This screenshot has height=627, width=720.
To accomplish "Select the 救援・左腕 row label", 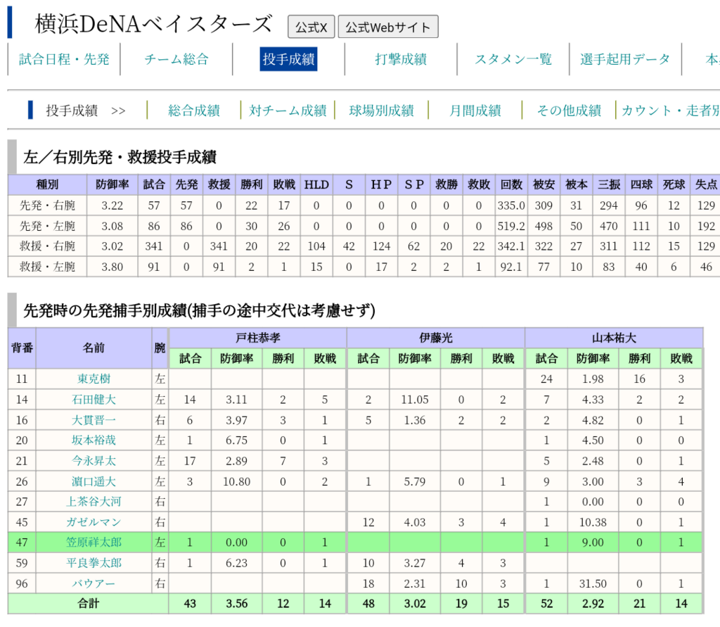I will (47, 267).
